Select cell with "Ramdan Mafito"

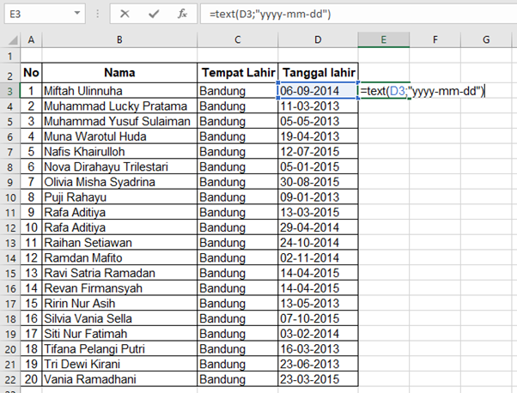[119, 257]
